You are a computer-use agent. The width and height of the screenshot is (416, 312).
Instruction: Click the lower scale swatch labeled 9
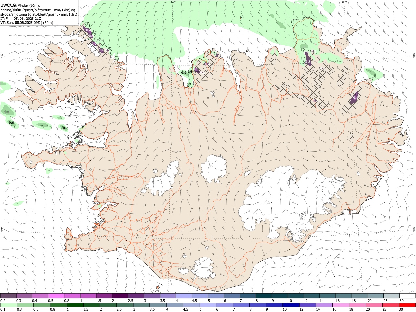point(274,305)
